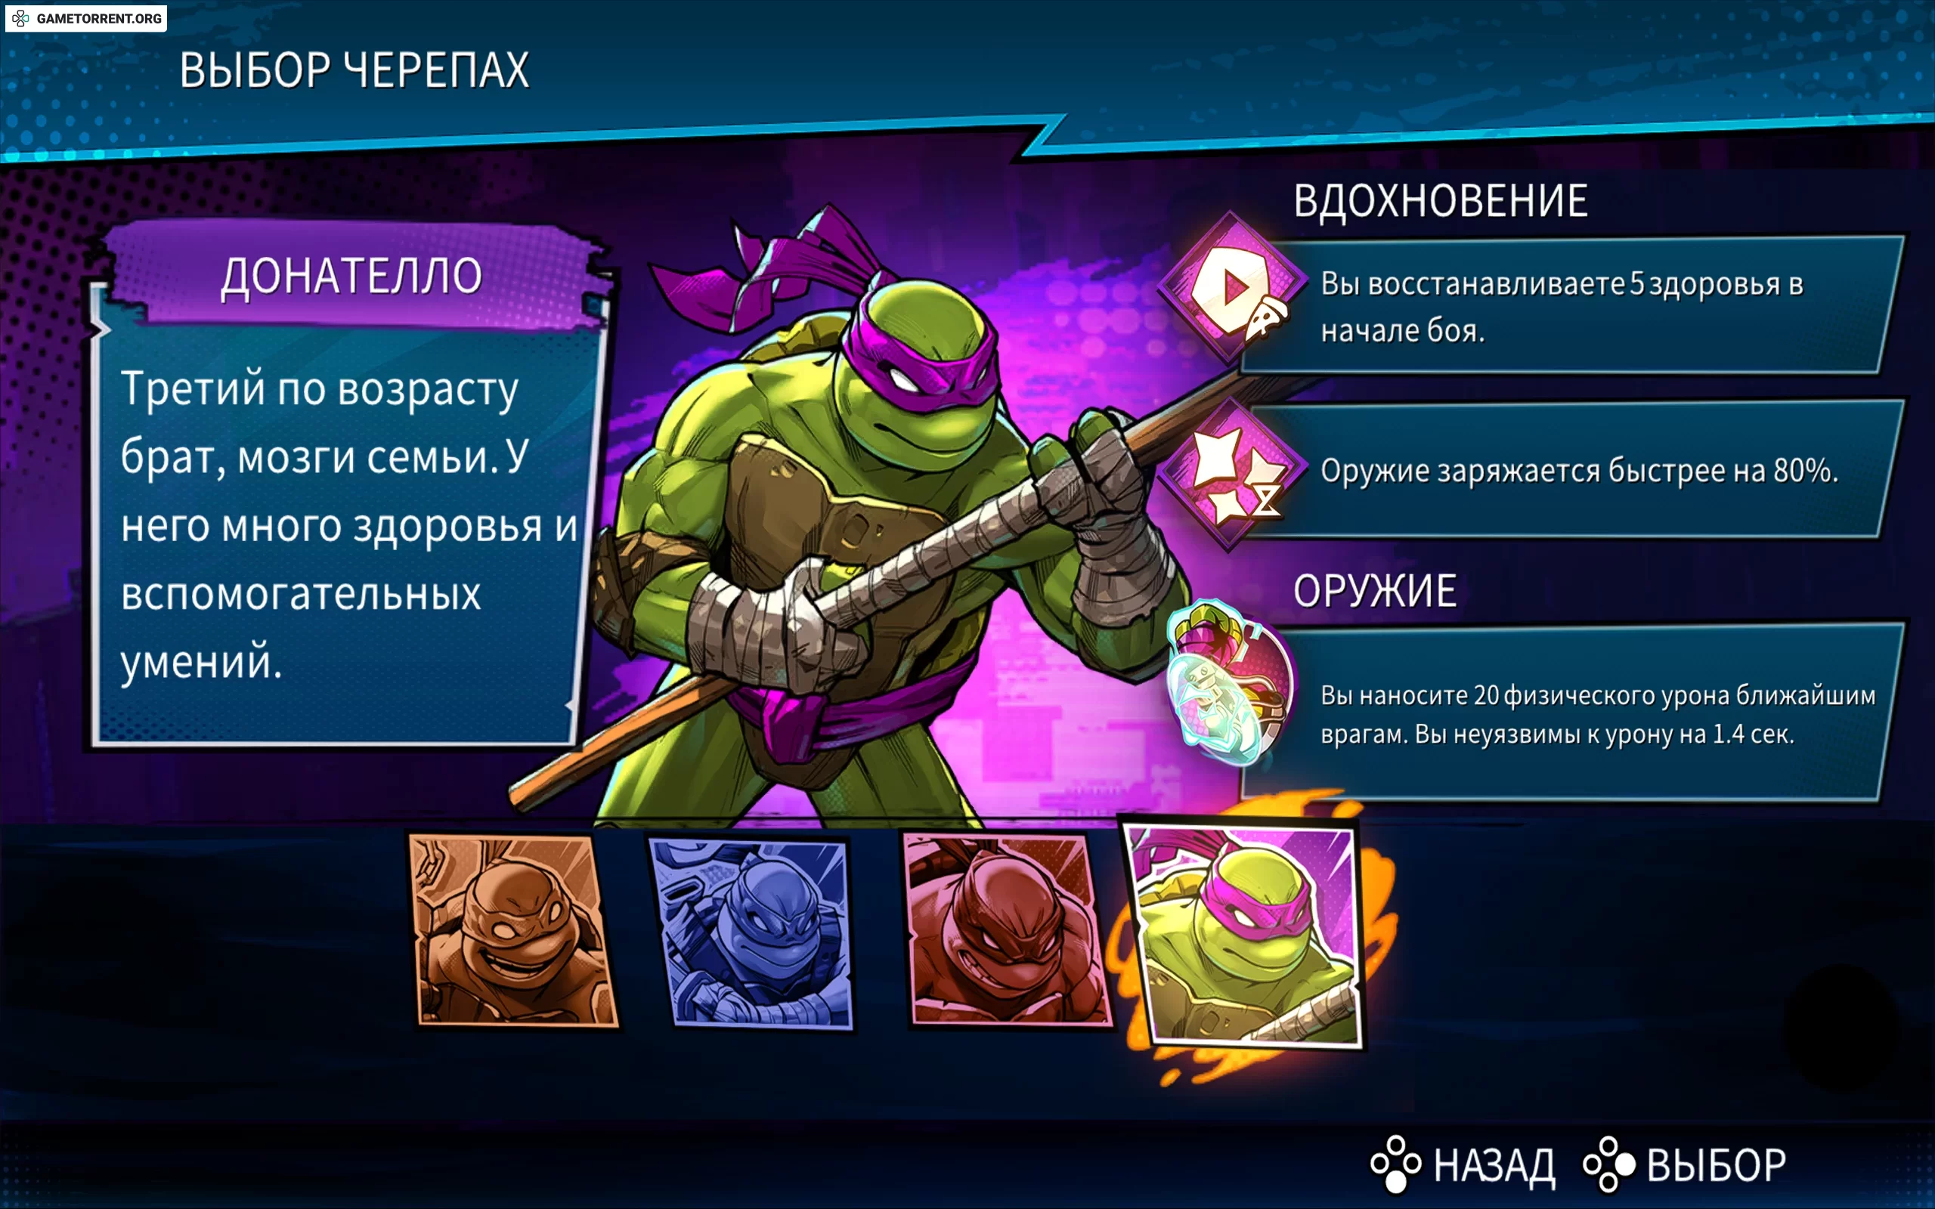
Task: Click the health restore inspiration icon
Action: (1232, 289)
